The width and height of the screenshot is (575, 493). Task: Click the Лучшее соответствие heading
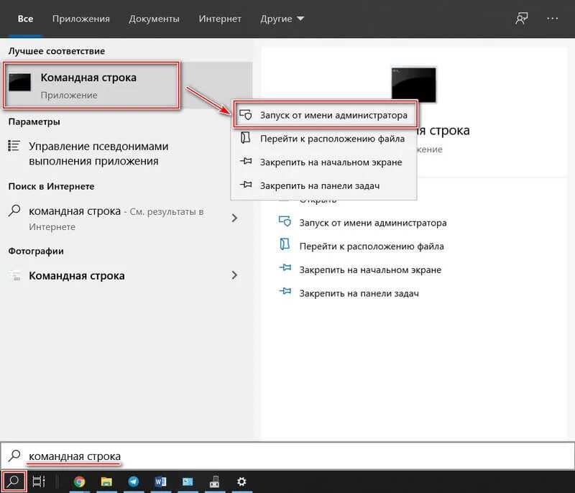coord(57,51)
